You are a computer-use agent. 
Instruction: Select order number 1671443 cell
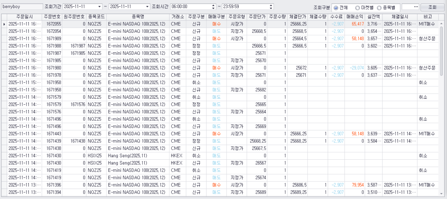pos(52,134)
